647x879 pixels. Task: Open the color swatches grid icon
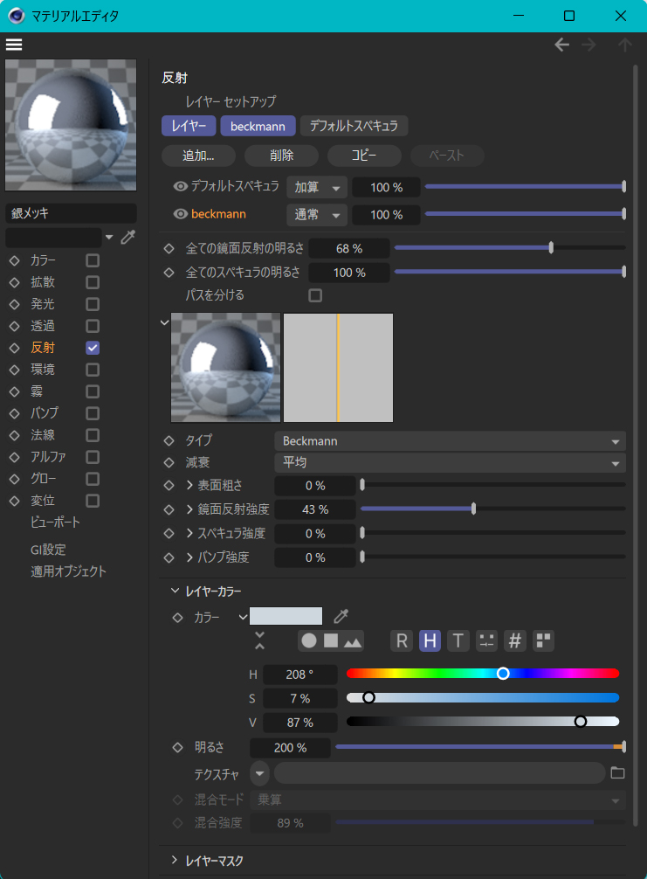pyautogui.click(x=543, y=640)
